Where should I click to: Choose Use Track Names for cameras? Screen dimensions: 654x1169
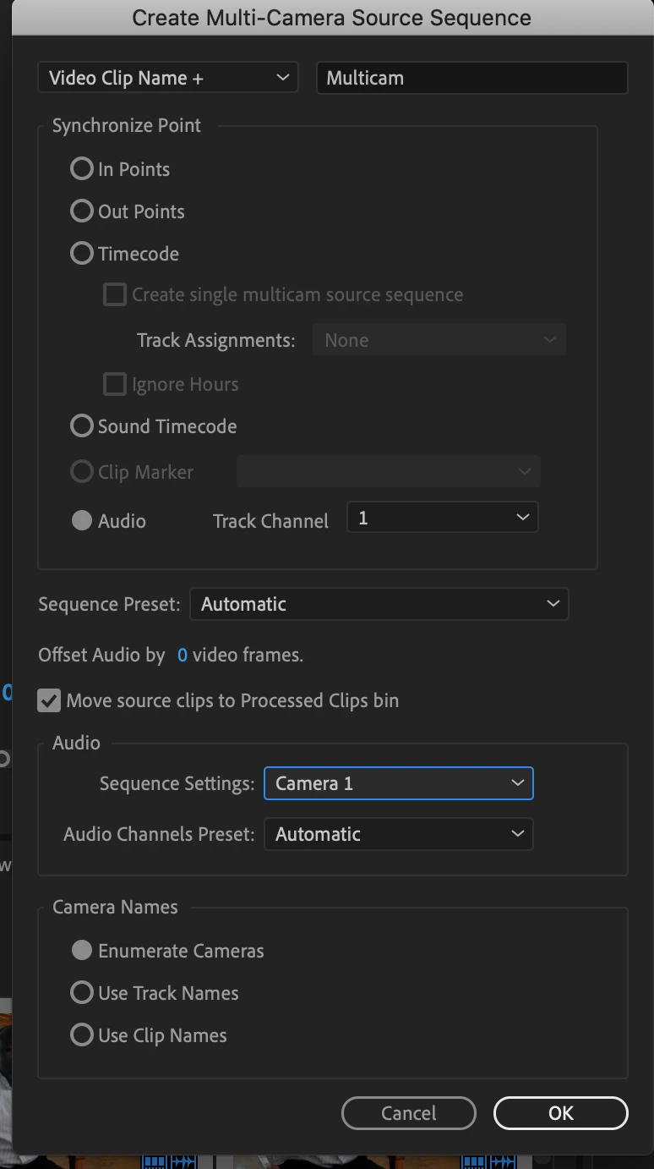(82, 993)
